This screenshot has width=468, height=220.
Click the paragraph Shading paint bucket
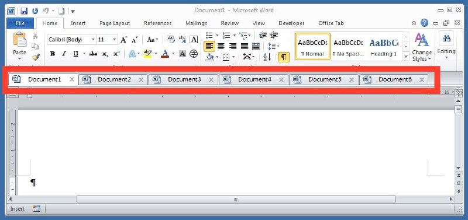[210, 57]
